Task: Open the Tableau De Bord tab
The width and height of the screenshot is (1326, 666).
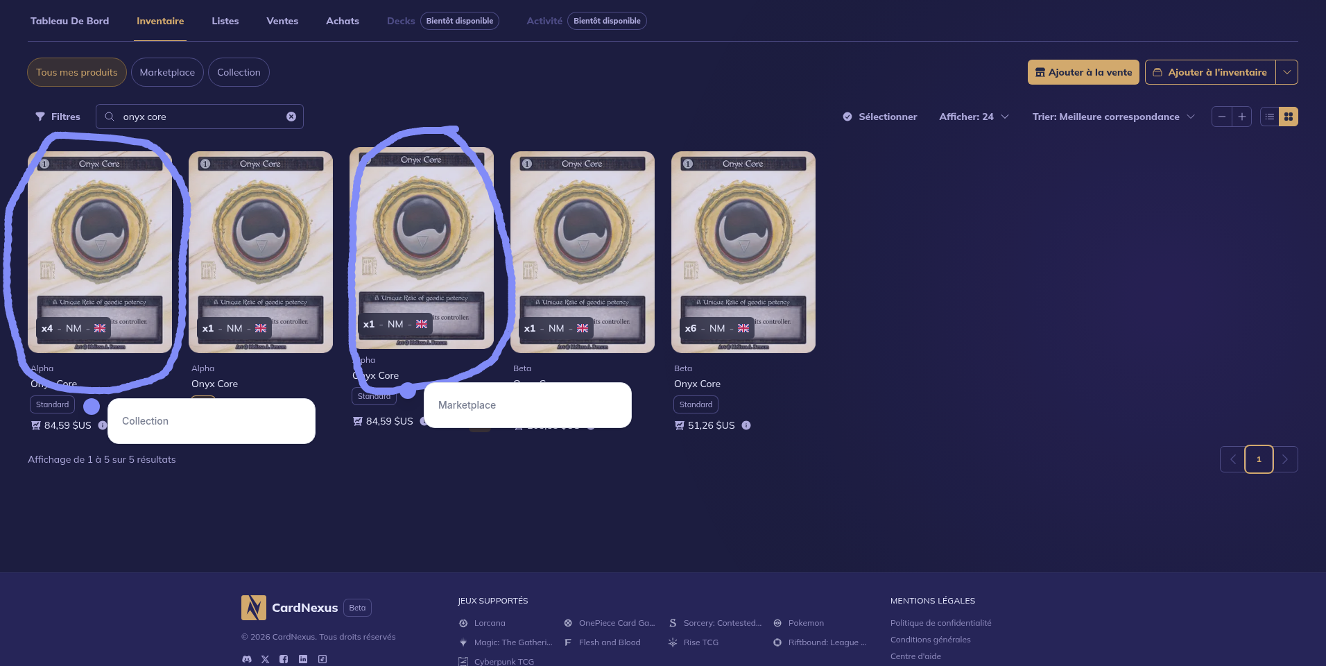Action: (69, 21)
